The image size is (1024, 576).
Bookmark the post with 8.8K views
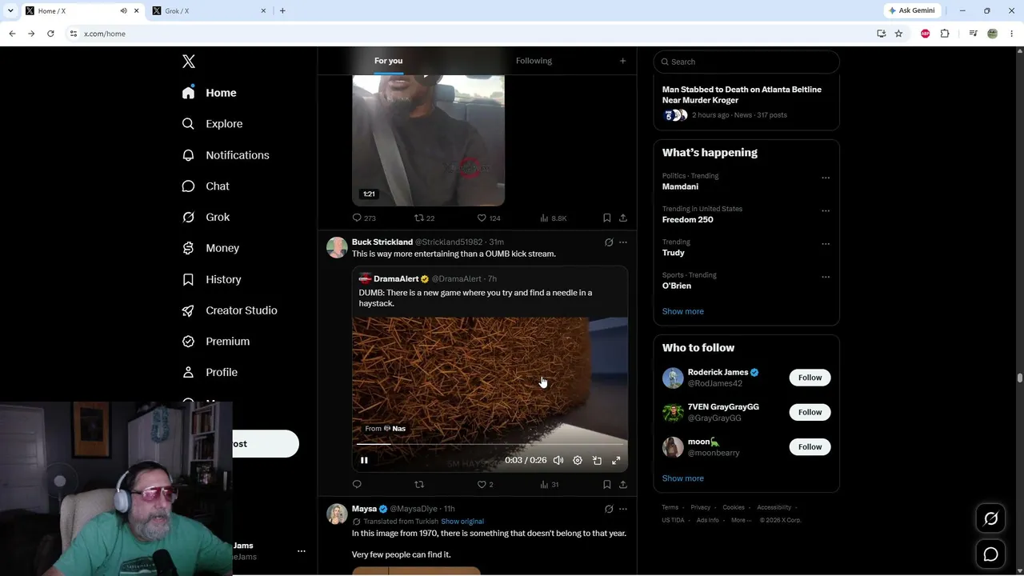pyautogui.click(x=607, y=218)
